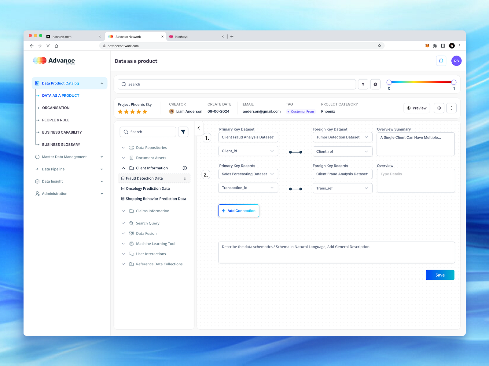This screenshot has width=489, height=366.
Task: Collapse the Client Information folder
Action: 123,168
